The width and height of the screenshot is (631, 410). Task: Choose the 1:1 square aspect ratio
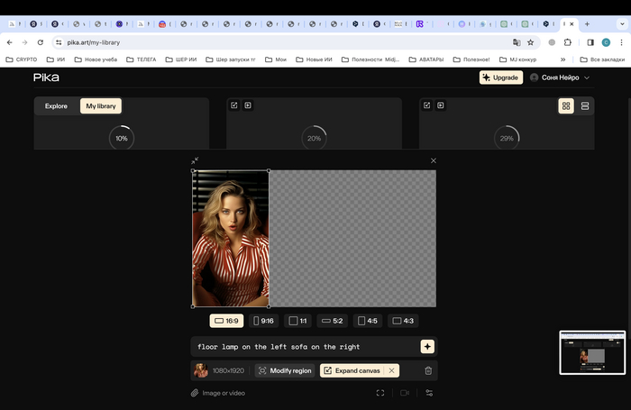(x=298, y=321)
